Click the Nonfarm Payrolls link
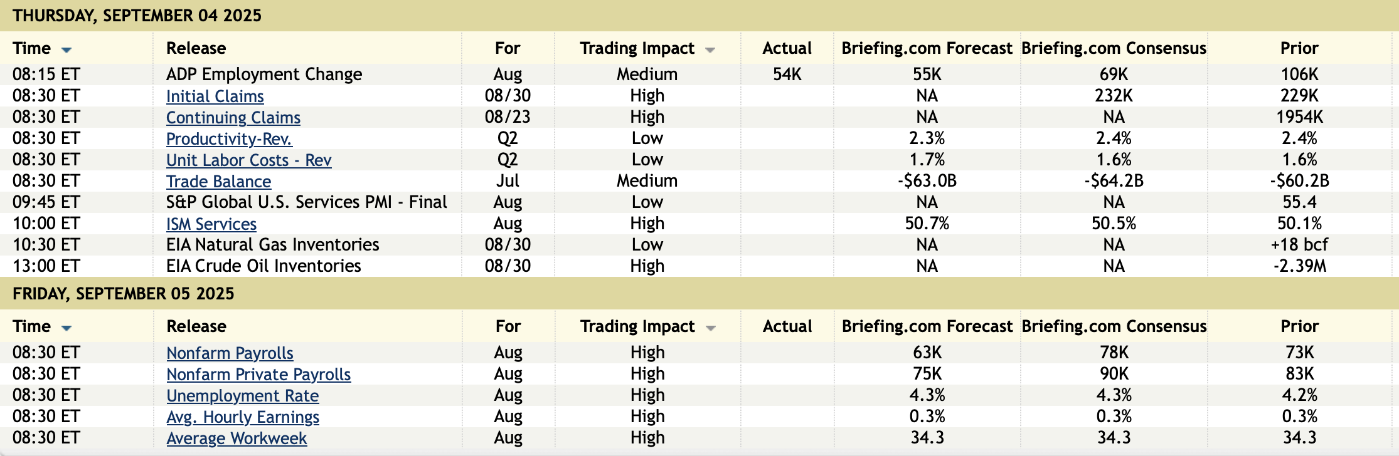This screenshot has width=1399, height=456. click(x=230, y=353)
